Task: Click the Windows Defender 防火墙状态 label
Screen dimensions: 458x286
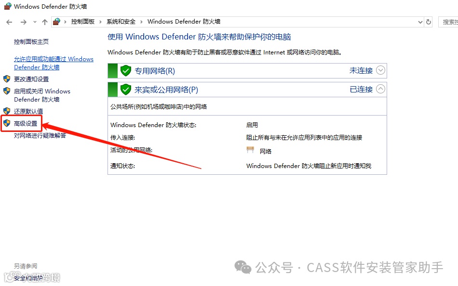Action: click(x=153, y=125)
